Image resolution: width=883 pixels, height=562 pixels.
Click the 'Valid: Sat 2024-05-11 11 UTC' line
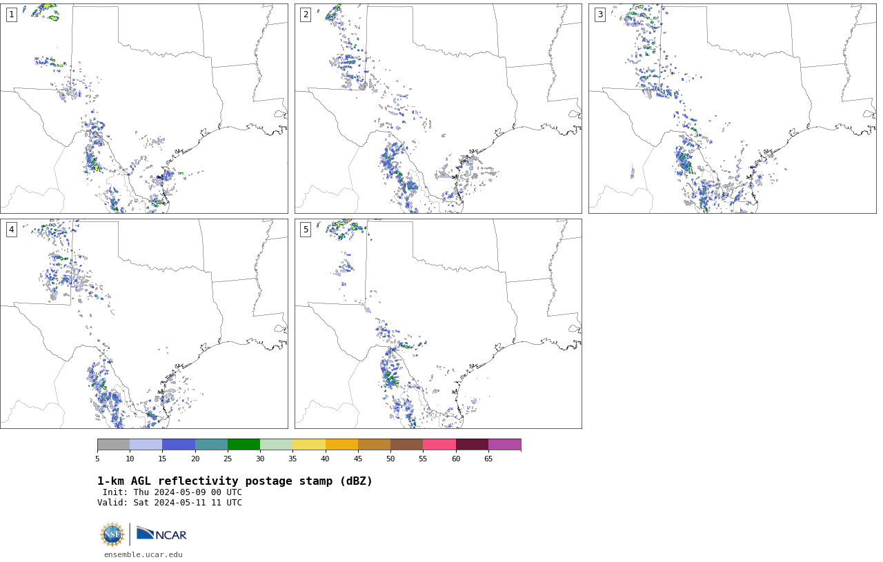point(170,503)
